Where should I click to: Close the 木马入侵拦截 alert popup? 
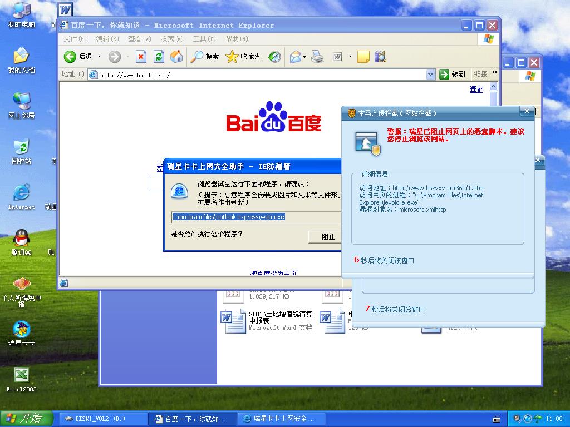pyautogui.click(x=527, y=111)
